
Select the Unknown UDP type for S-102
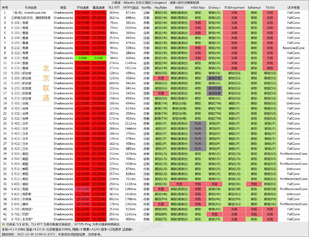(x=294, y=28)
